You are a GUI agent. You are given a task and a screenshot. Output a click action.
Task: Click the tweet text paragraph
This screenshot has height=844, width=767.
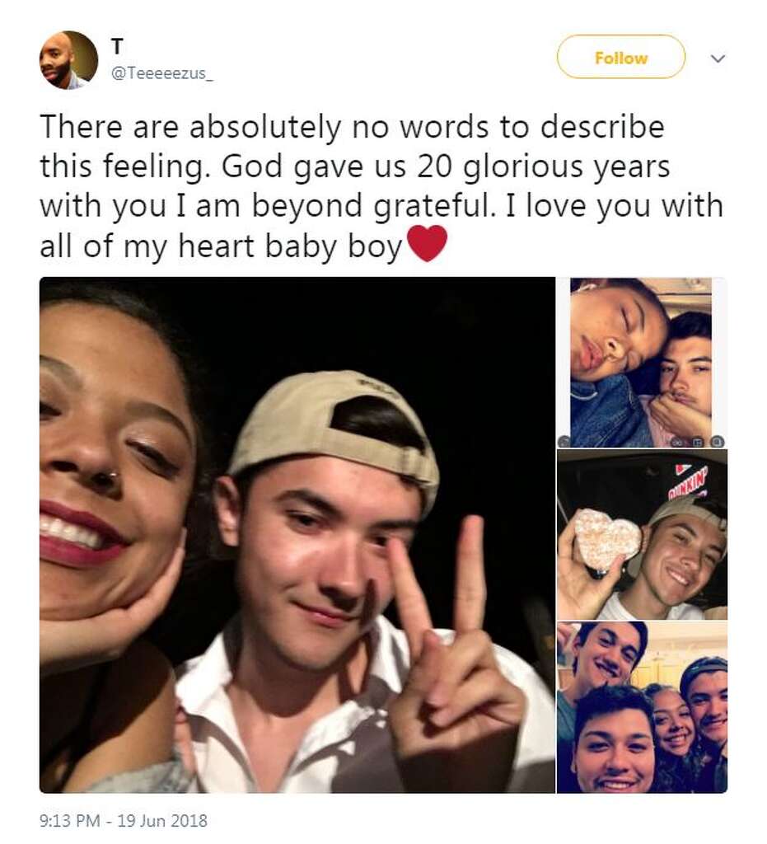click(379, 186)
